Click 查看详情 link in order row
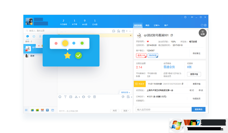Viewport: 228px width, 133px height. 196,84
